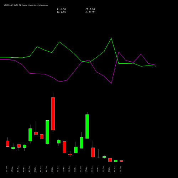
Task: Click the purple indicator line lowest trough
Action: point(111,83)
